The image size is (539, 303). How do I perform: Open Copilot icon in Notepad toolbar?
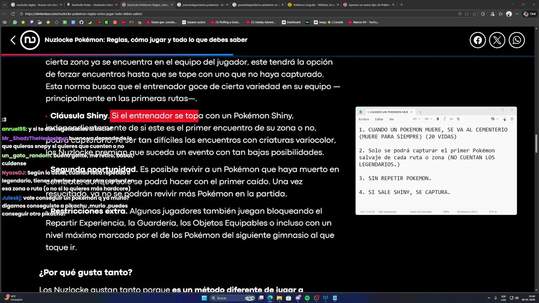coord(493,119)
